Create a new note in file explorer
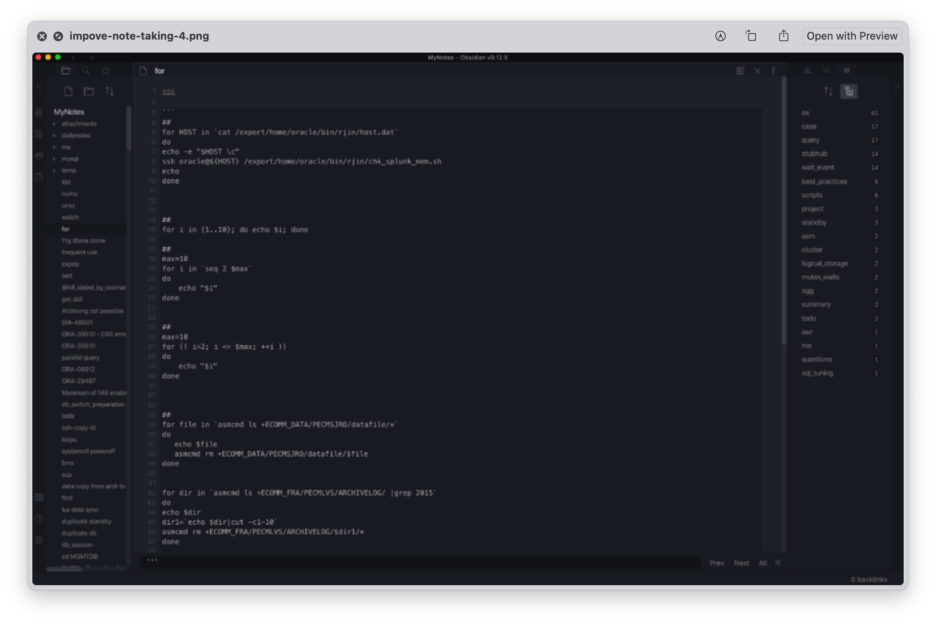The height and width of the screenshot is (624, 936). click(68, 91)
